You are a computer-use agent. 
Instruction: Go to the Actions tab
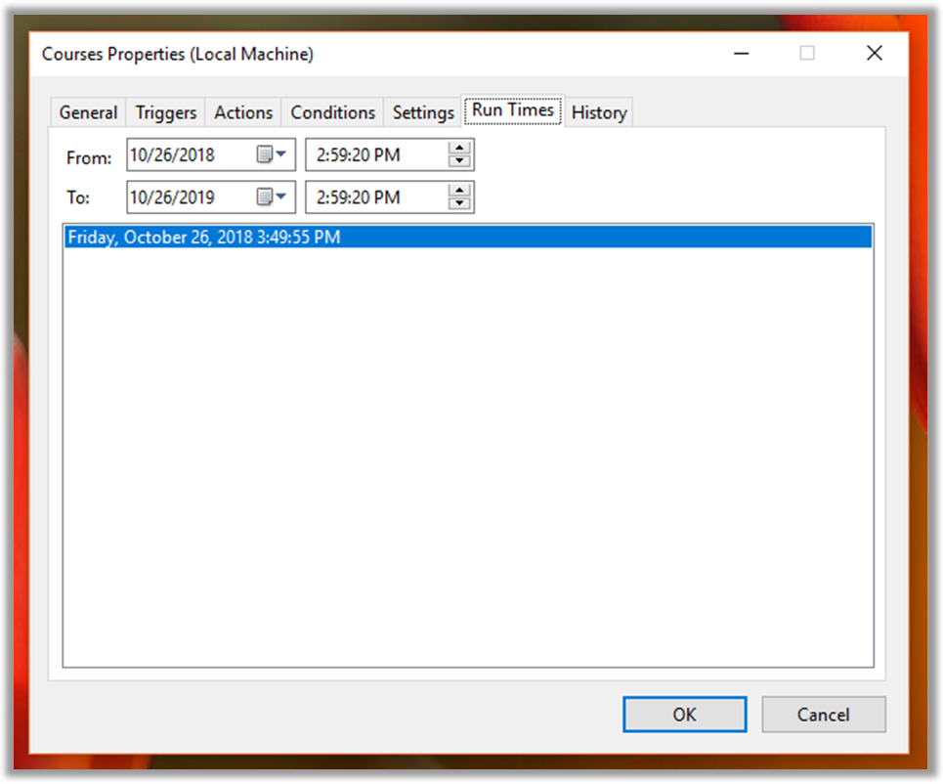coord(243,112)
